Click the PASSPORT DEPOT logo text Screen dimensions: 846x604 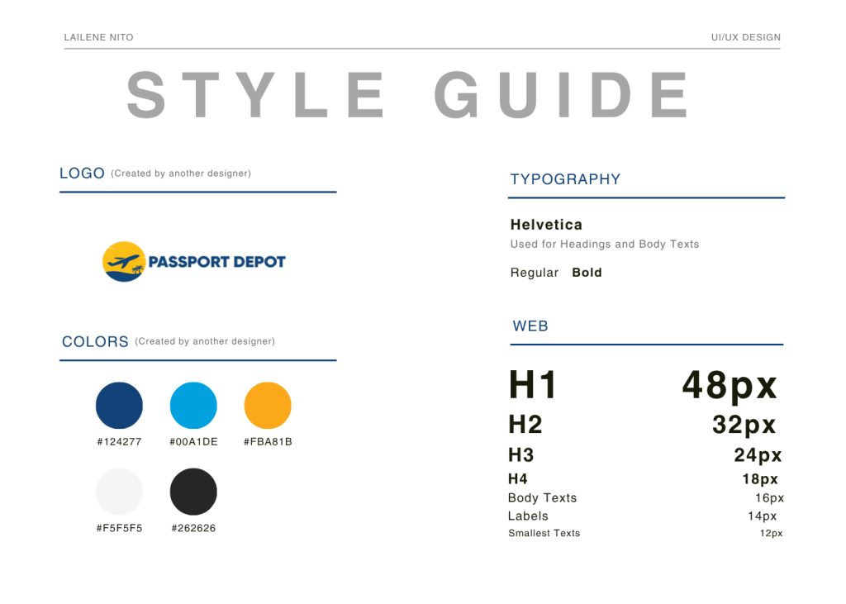coord(216,262)
